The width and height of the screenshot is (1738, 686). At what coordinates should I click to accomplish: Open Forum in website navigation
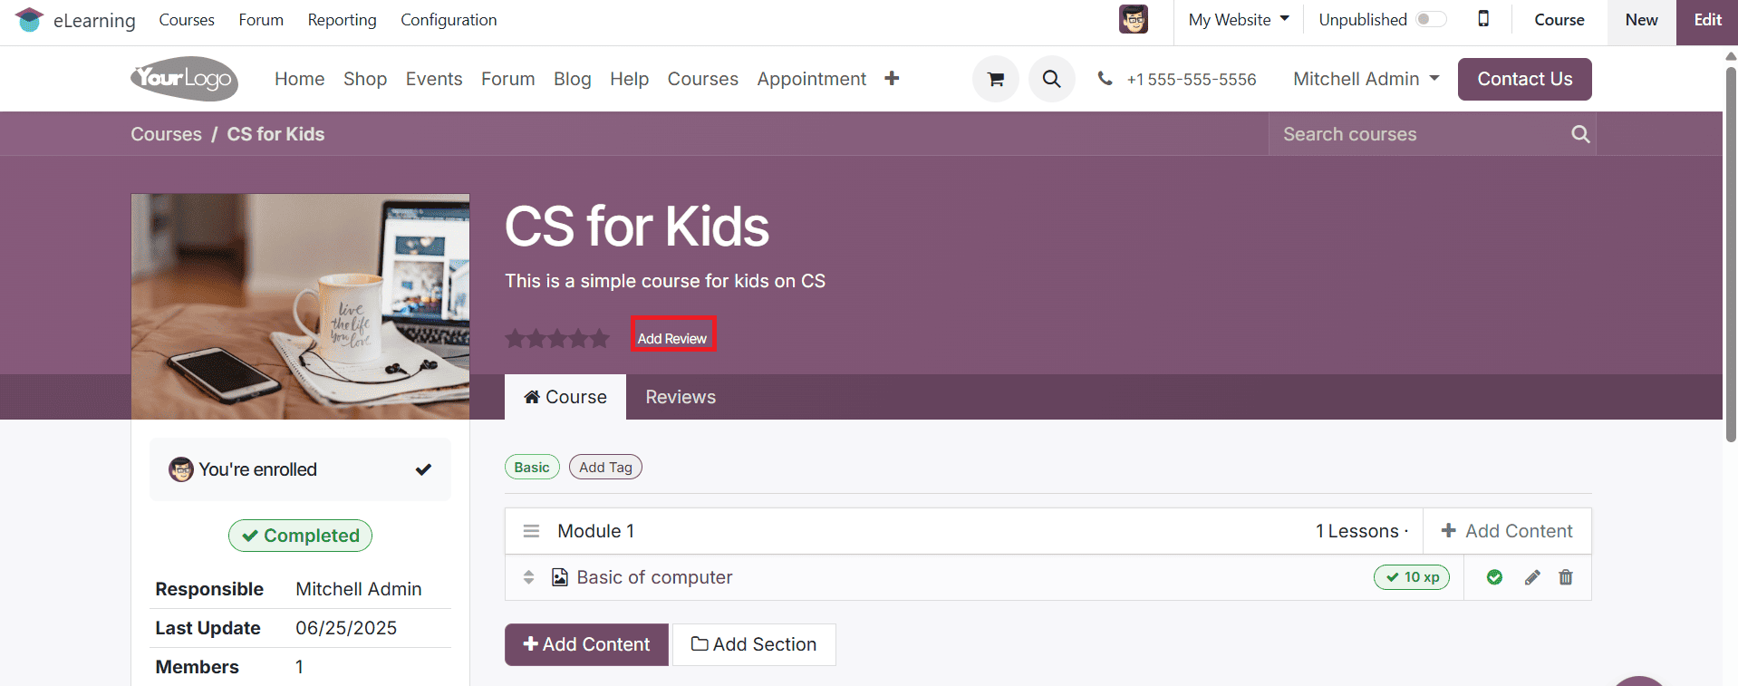point(507,79)
